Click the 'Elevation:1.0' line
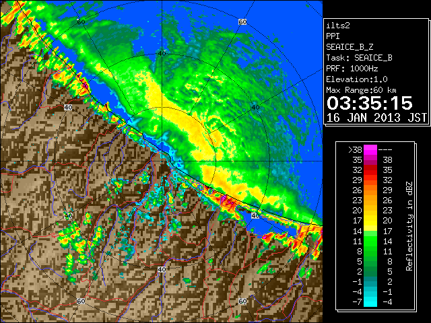The width and height of the screenshot is (431, 323). pyautogui.click(x=357, y=79)
